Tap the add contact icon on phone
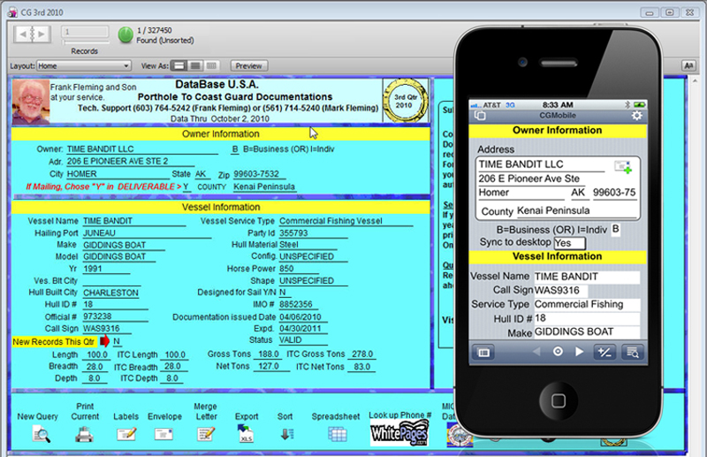The height and width of the screenshot is (457, 707). pyautogui.click(x=623, y=167)
